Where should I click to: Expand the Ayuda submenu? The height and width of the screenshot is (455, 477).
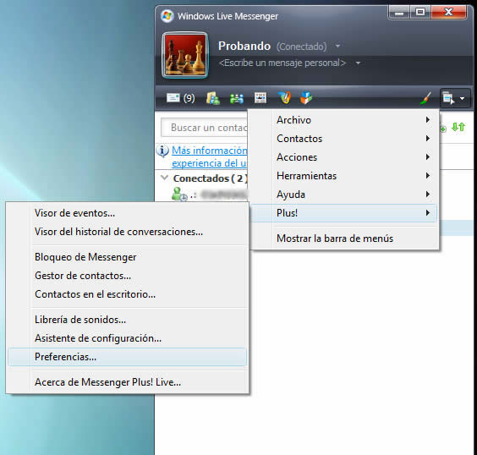(344, 194)
